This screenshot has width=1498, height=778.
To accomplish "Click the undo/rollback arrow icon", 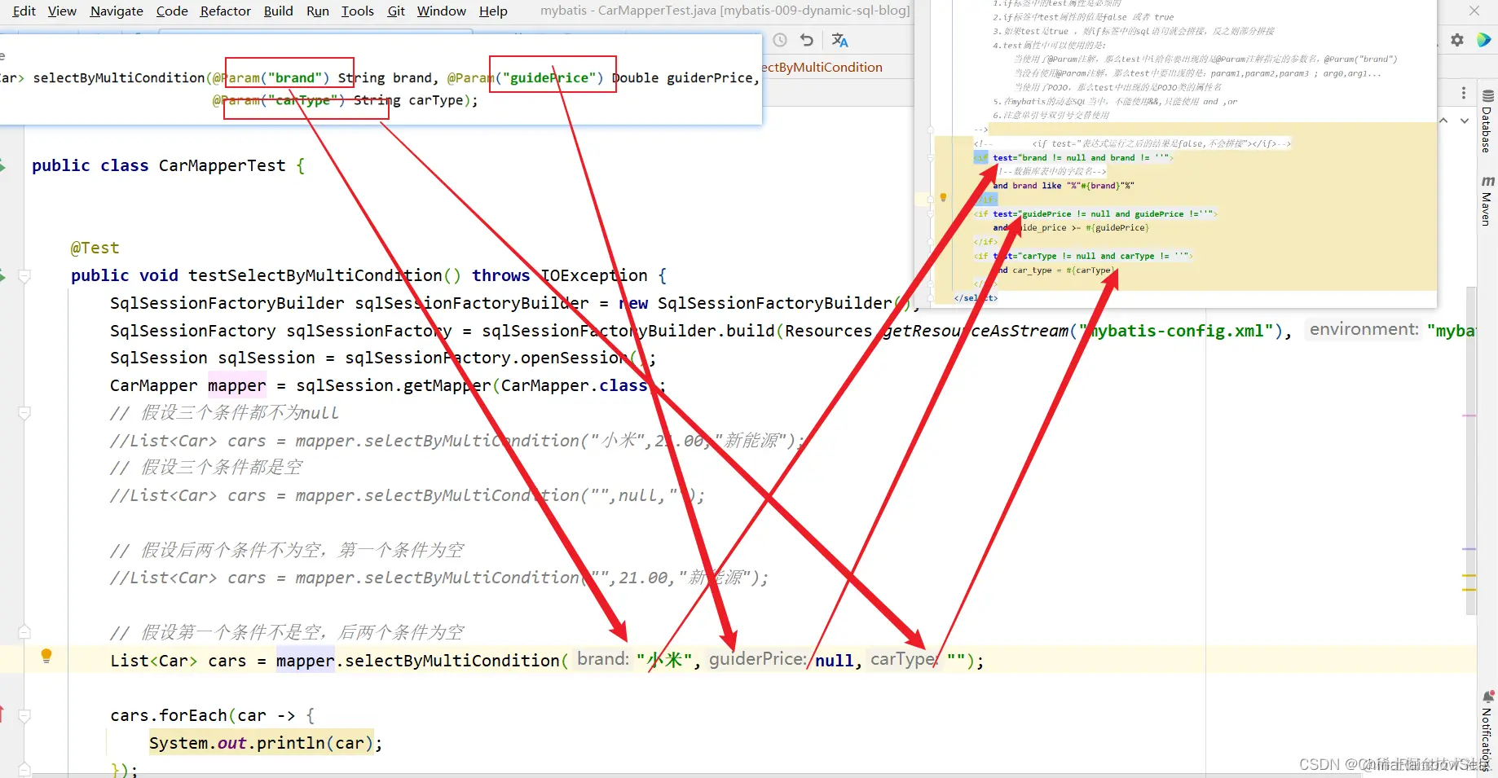I will pos(807,40).
